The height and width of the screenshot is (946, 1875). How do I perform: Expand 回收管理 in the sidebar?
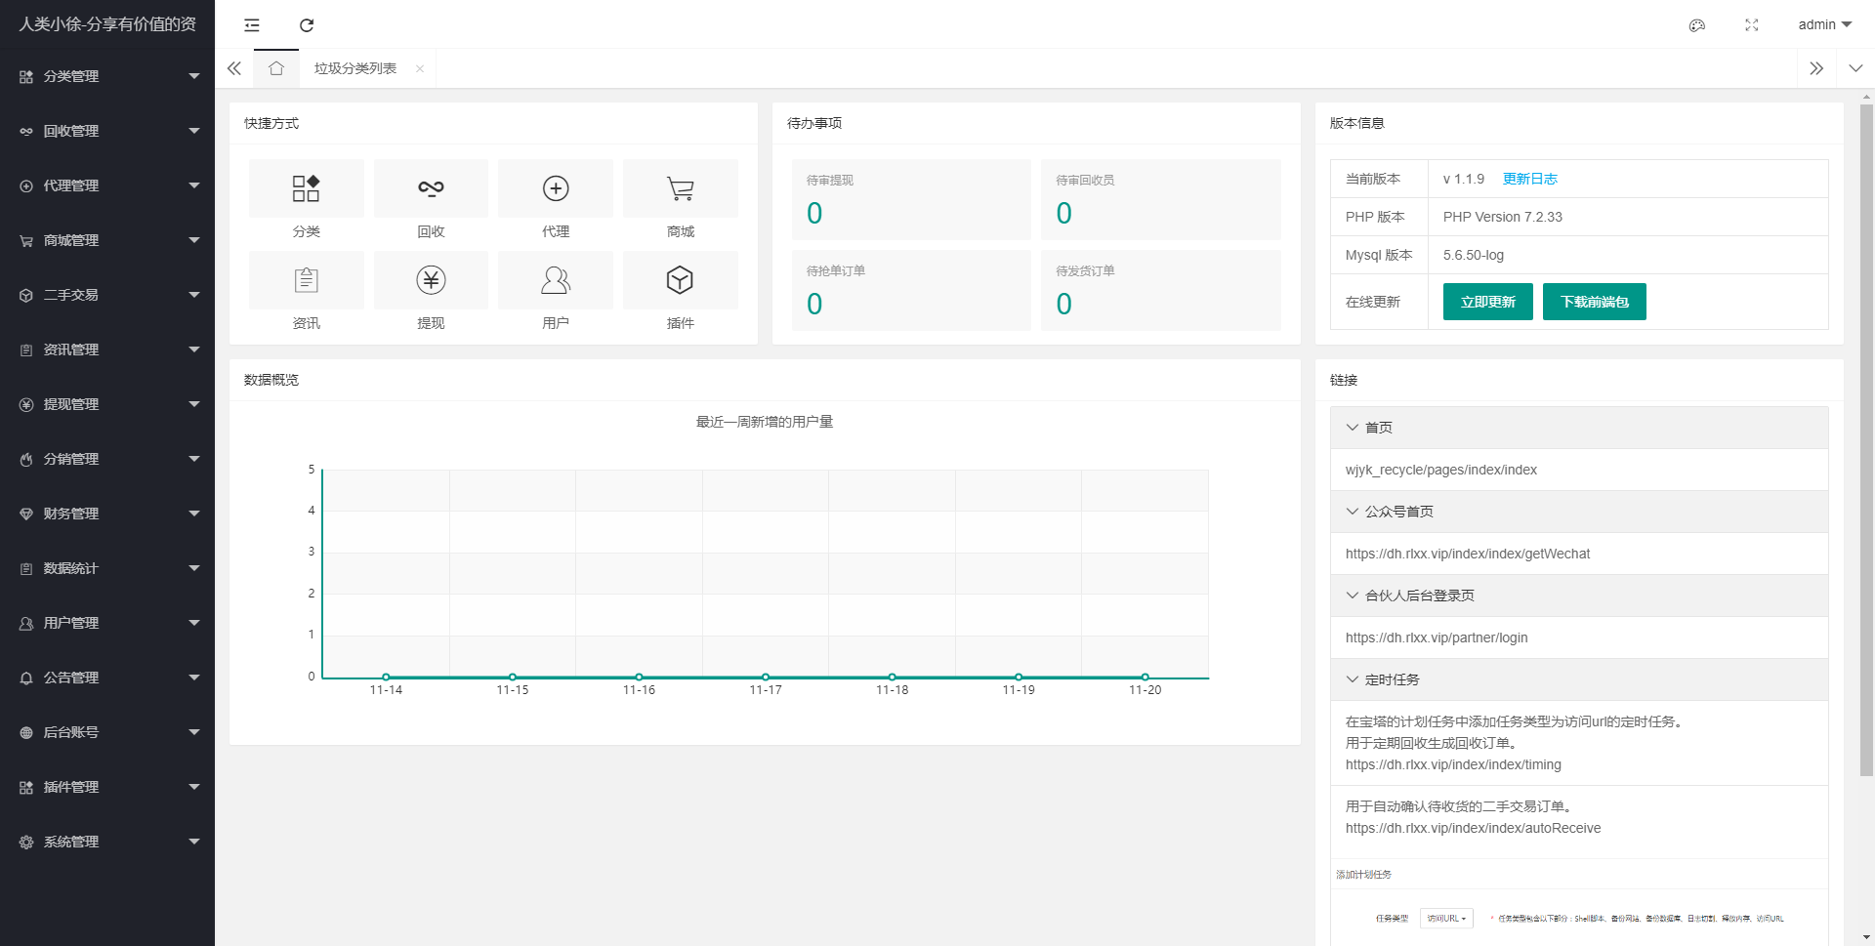point(107,131)
